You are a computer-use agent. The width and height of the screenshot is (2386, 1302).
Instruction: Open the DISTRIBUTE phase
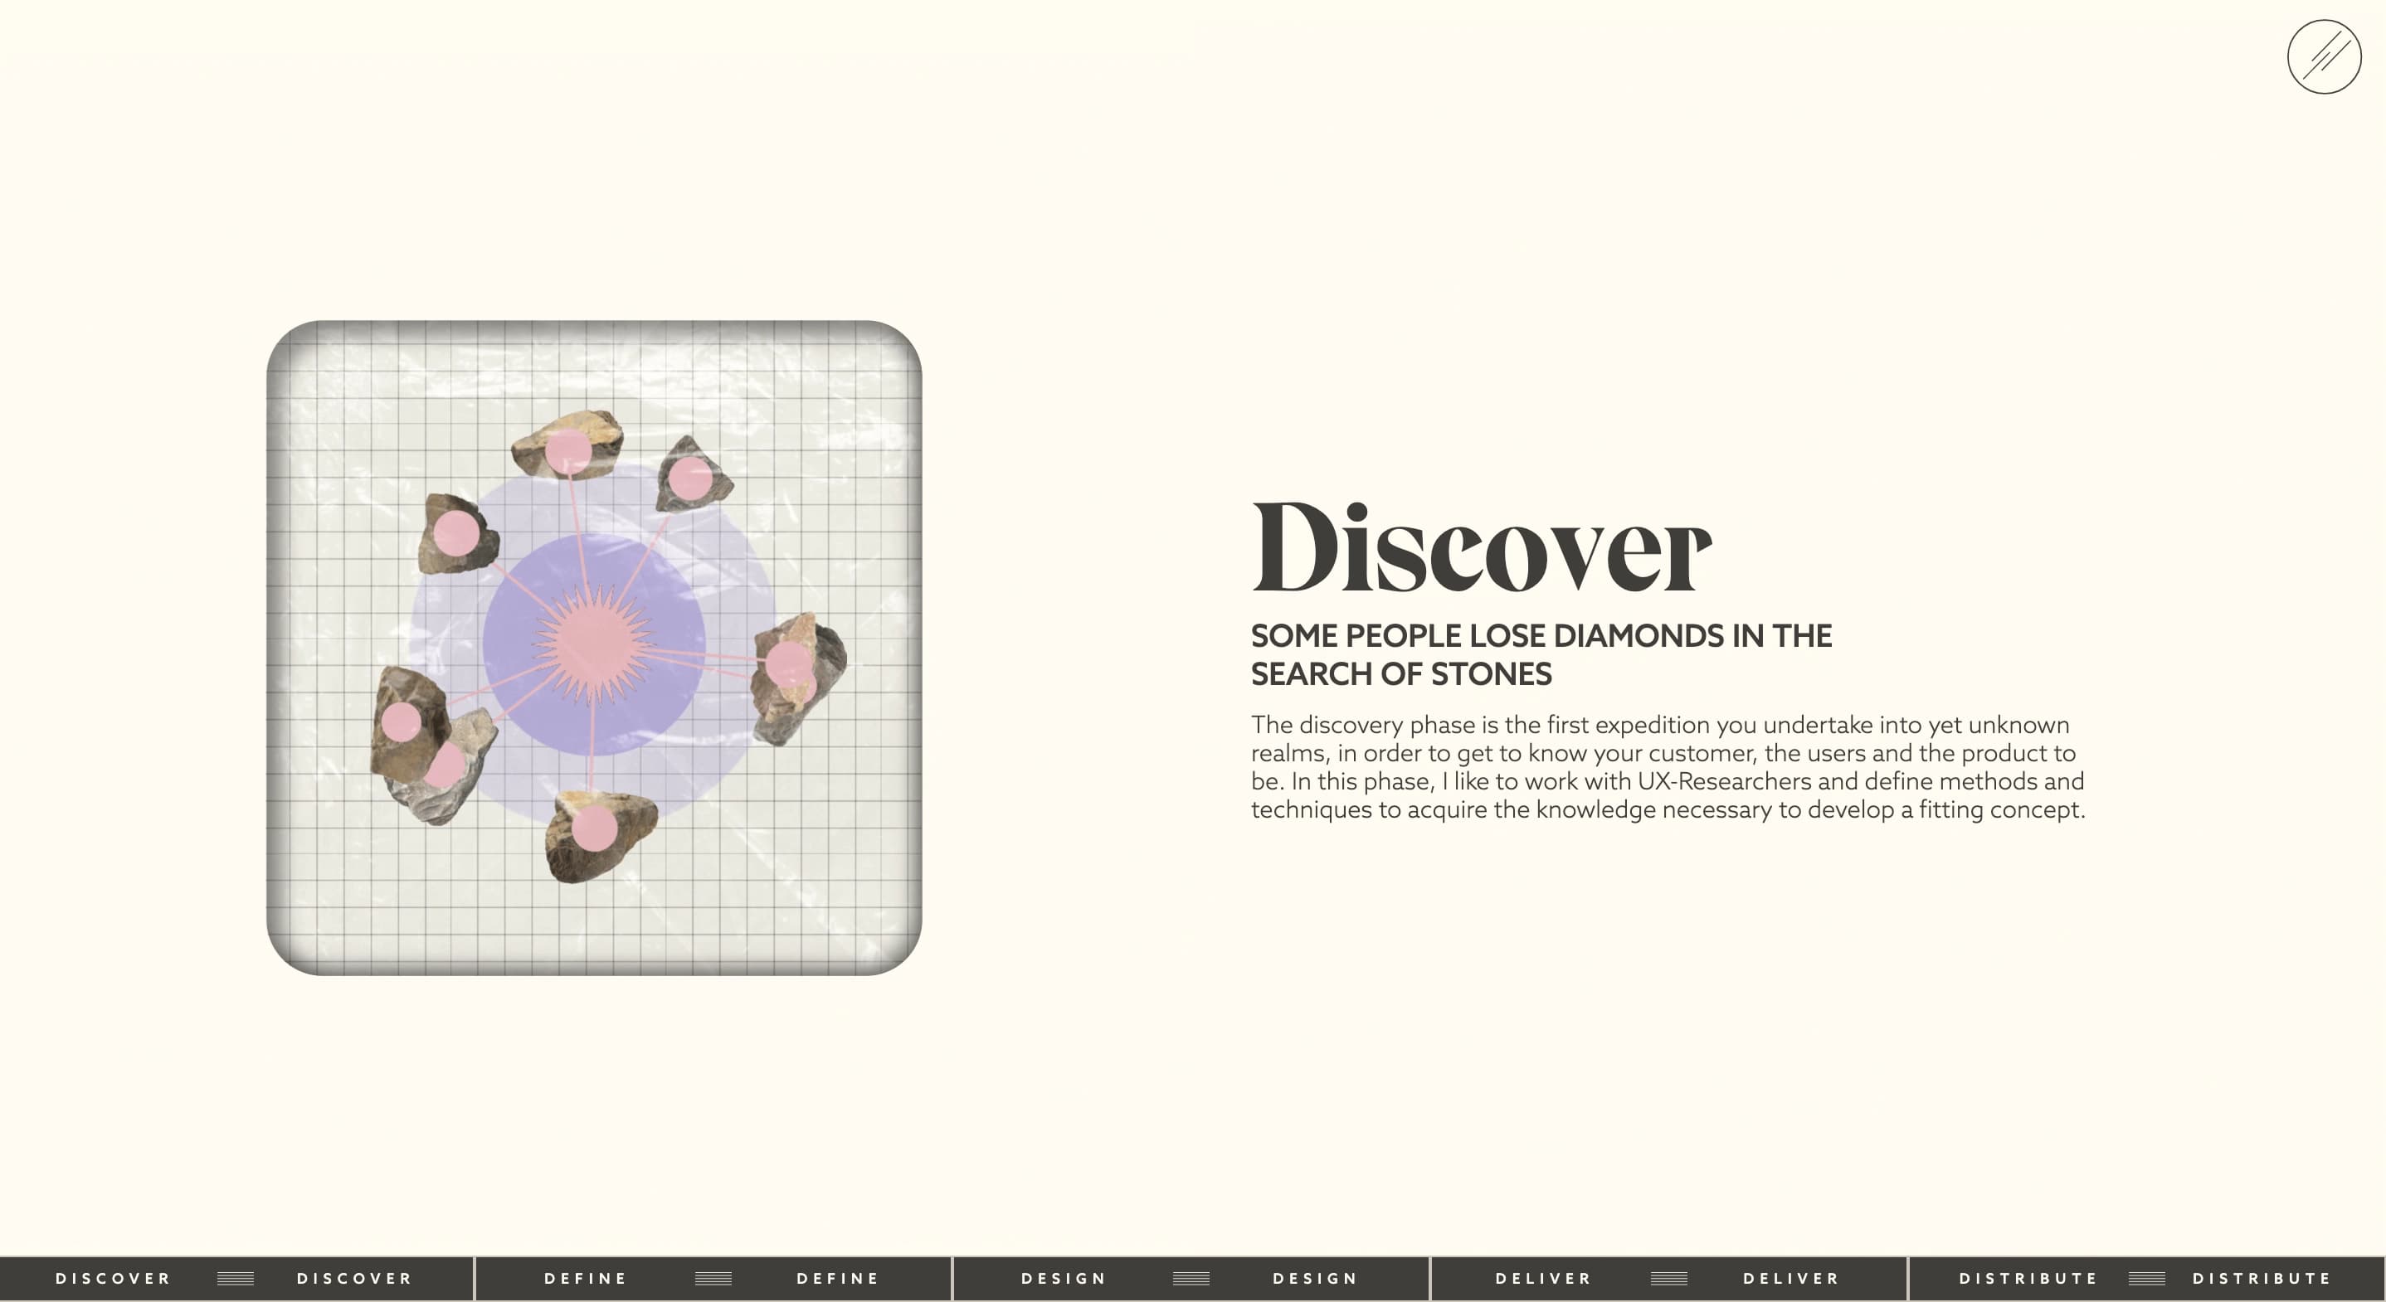tap(2029, 1278)
